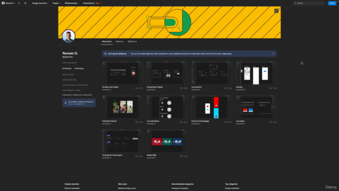Open the Material Design Icons footer link
This screenshot has height=191, width=339.
coord(127,188)
